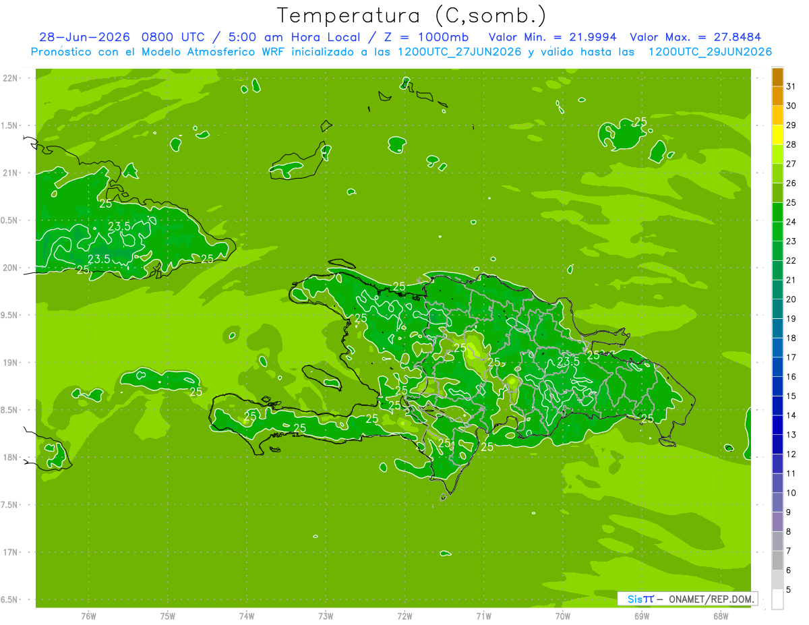Click the '68W' longitude axis label
This screenshot has width=809, height=625.
click(721, 616)
